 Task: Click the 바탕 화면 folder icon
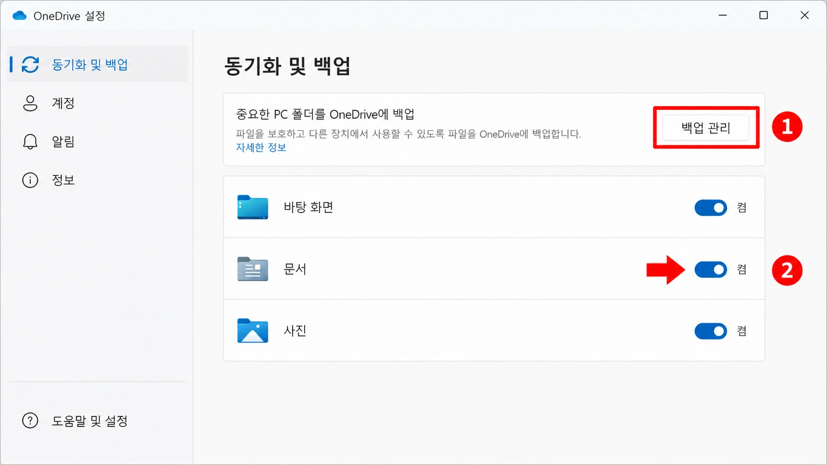point(253,207)
